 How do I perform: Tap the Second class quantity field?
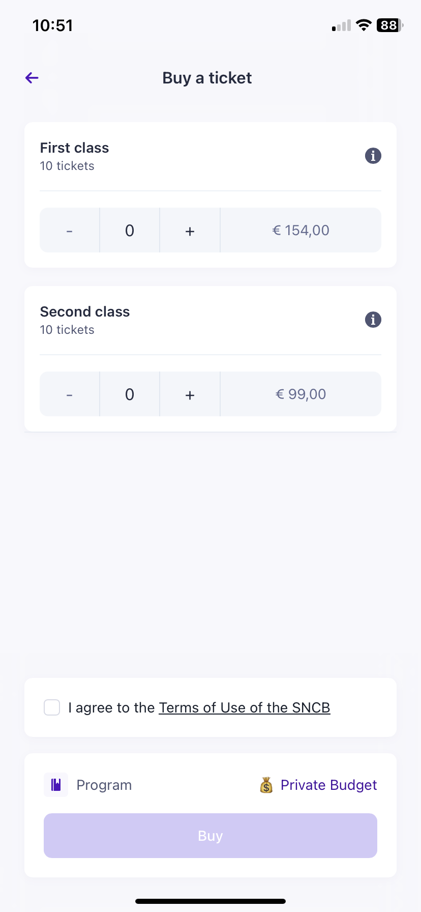130,394
